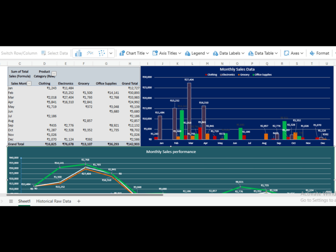Select the Jan row label
The height and width of the screenshot is (252, 336).
point(10,88)
